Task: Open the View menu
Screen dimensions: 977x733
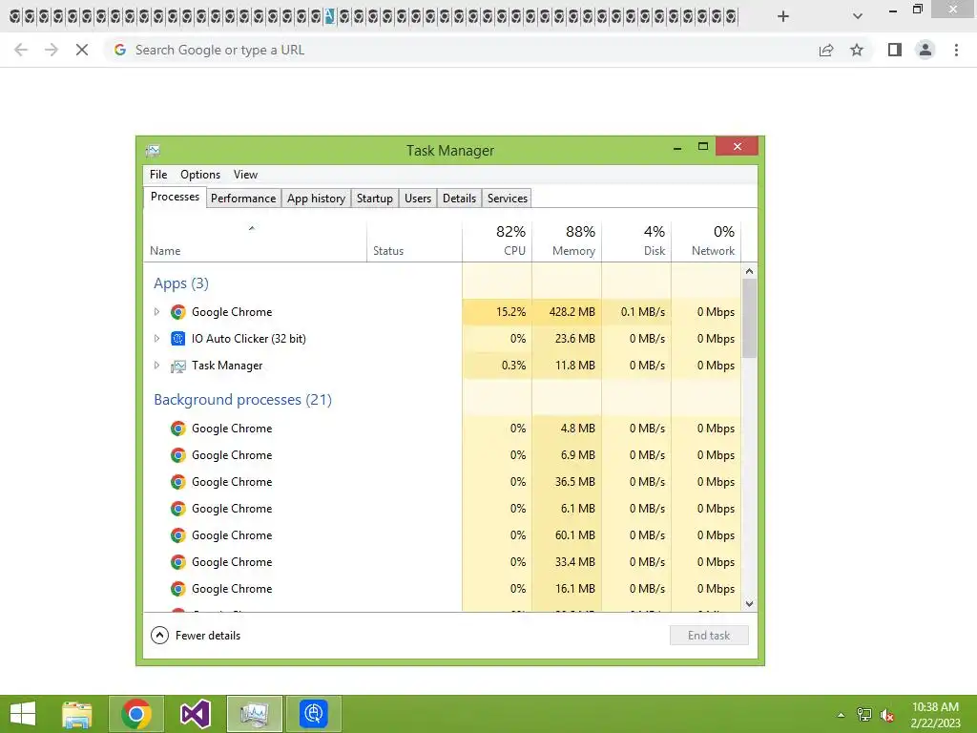Action: pyautogui.click(x=245, y=175)
